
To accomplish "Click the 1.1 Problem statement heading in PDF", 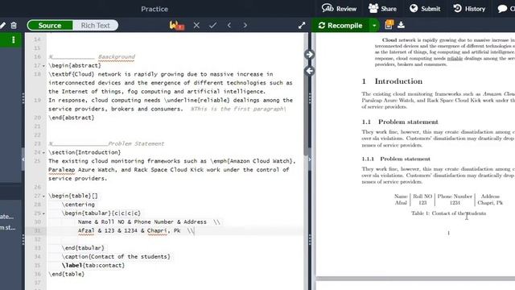I will tap(400, 122).
